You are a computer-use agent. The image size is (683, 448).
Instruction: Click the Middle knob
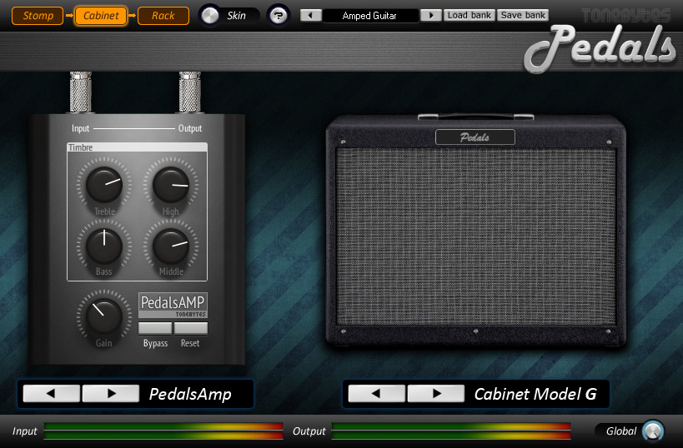pos(171,245)
